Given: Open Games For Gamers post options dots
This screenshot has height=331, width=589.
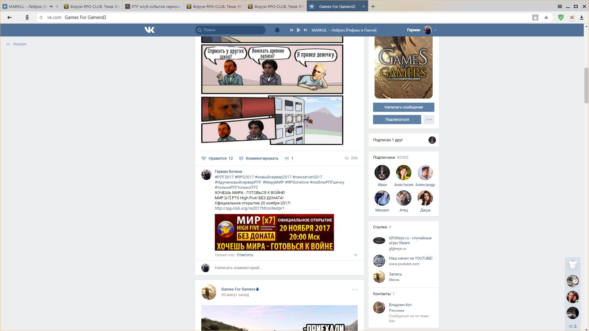Looking at the screenshot, I should [355, 290].
